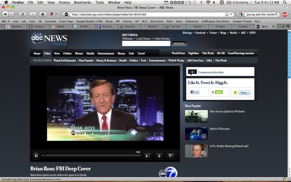Screen dimensions: 291x182
Task: Open the Firefox File menu
Action: [30, 2]
